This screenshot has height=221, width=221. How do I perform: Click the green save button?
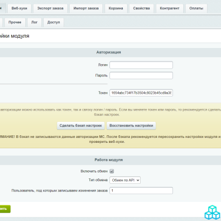click(5, 209)
